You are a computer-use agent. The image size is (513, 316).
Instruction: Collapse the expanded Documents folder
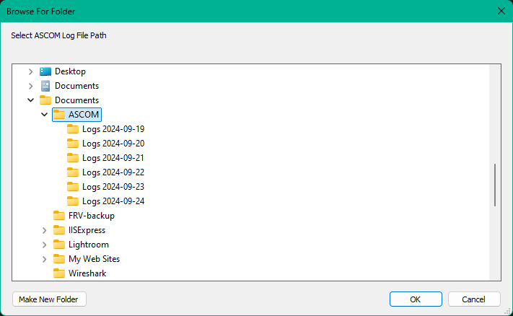pos(30,100)
